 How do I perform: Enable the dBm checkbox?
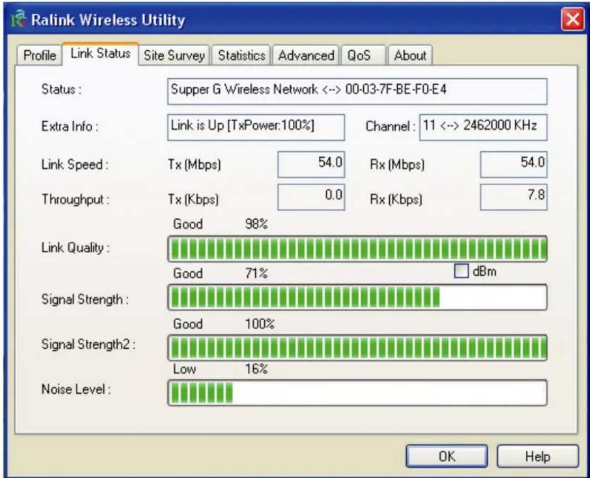462,271
